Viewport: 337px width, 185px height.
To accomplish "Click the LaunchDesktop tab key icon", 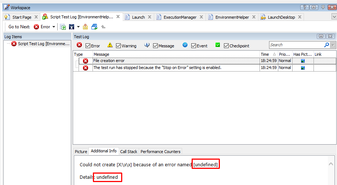I will 263,17.
